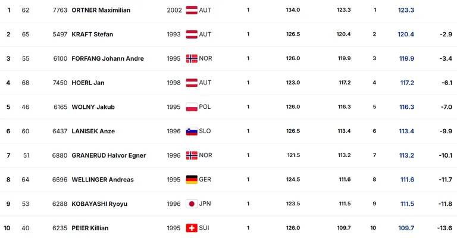457x238 pixels.
Task: Click the GER nation code label
Action: point(205,180)
